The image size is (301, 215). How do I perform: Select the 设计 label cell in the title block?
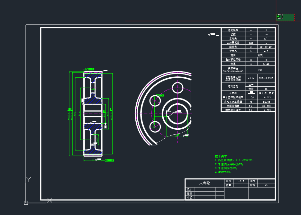[x=190, y=189]
